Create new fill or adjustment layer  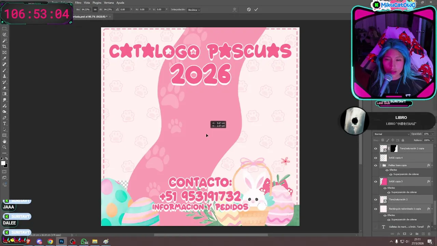click(x=411, y=234)
